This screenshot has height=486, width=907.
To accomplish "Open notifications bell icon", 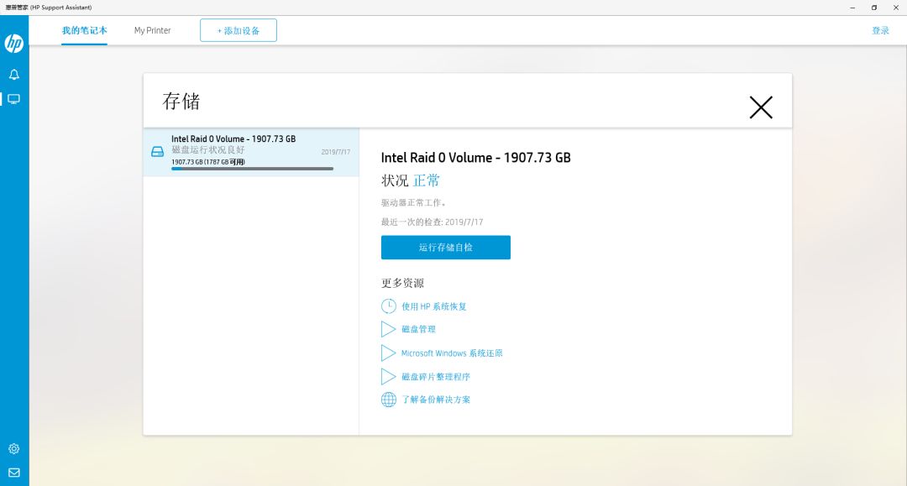I will 14,75.
